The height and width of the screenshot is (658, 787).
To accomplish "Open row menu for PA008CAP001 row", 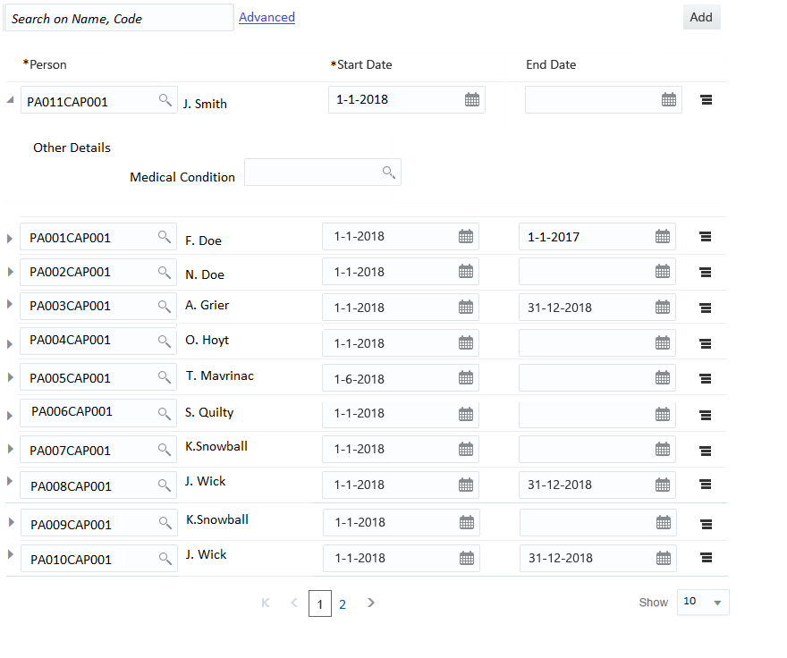I will pyautogui.click(x=706, y=485).
